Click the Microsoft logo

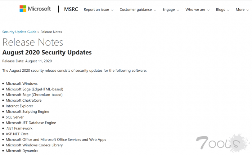(x=35, y=9)
